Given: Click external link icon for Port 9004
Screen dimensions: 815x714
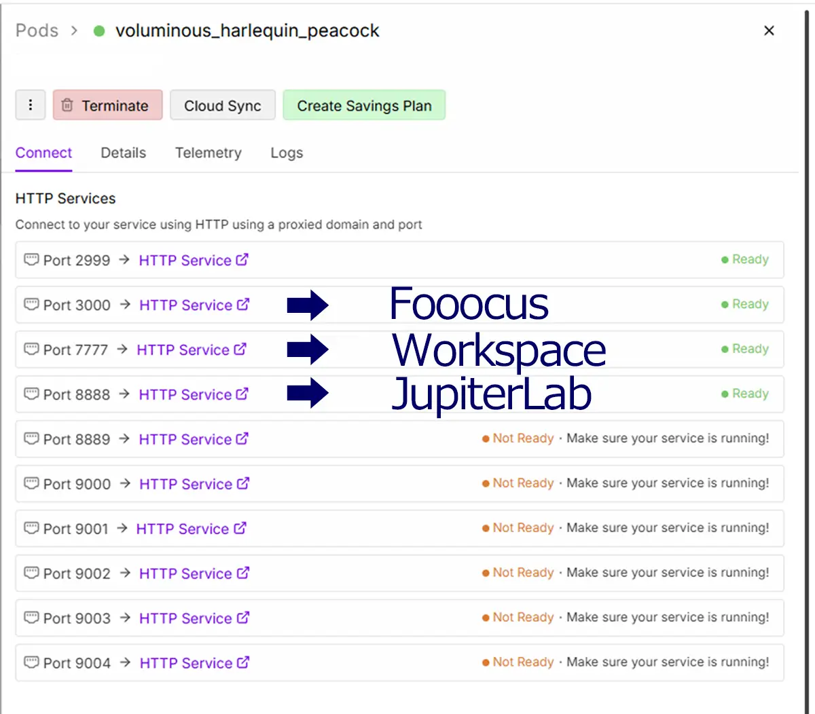Looking at the screenshot, I should click(x=243, y=662).
